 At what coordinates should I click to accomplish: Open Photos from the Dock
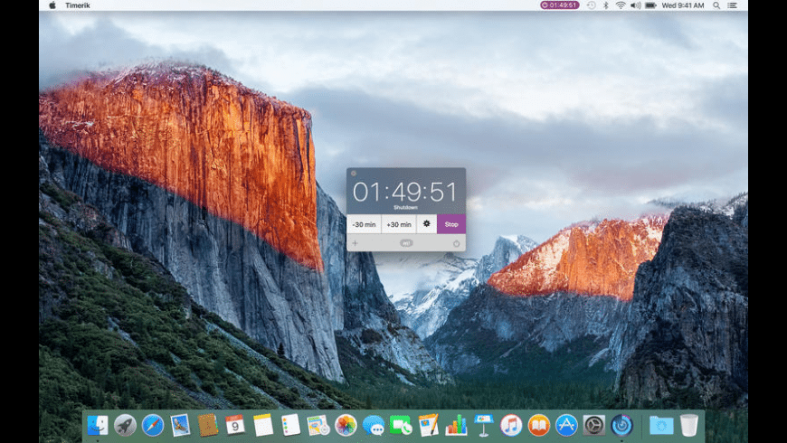pyautogui.click(x=346, y=426)
